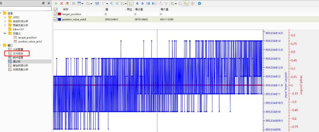Uncheck the positon_value_actul row checkbox

click(56, 19)
